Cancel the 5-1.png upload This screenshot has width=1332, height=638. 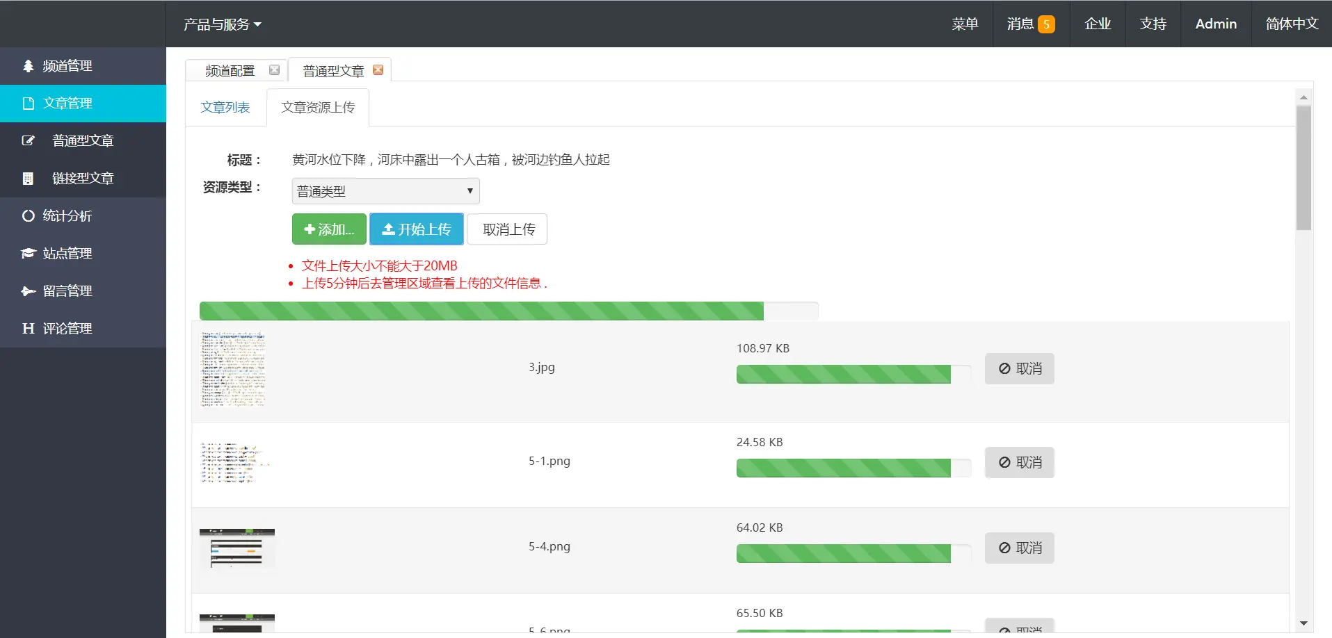pos(1020,463)
